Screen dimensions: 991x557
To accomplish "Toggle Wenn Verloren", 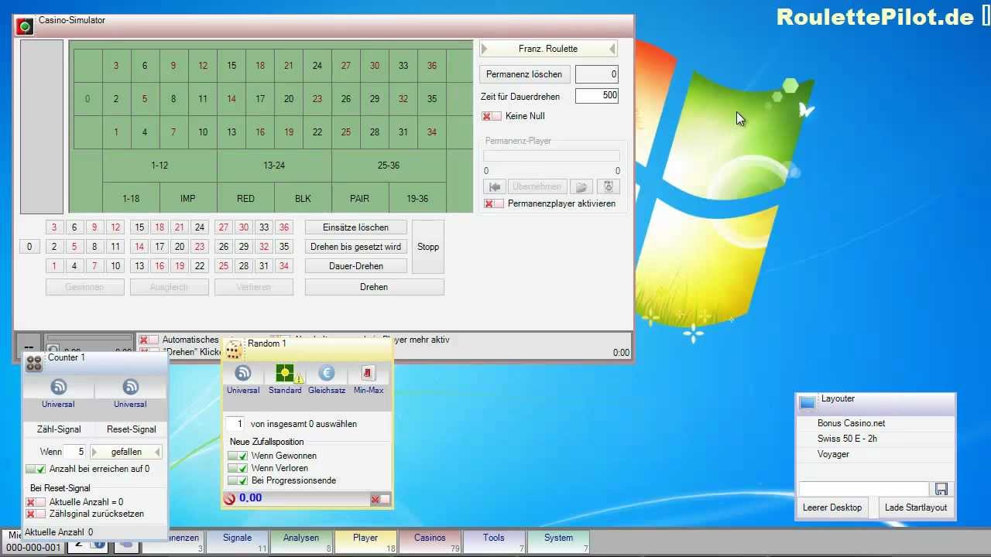I will click(x=238, y=468).
